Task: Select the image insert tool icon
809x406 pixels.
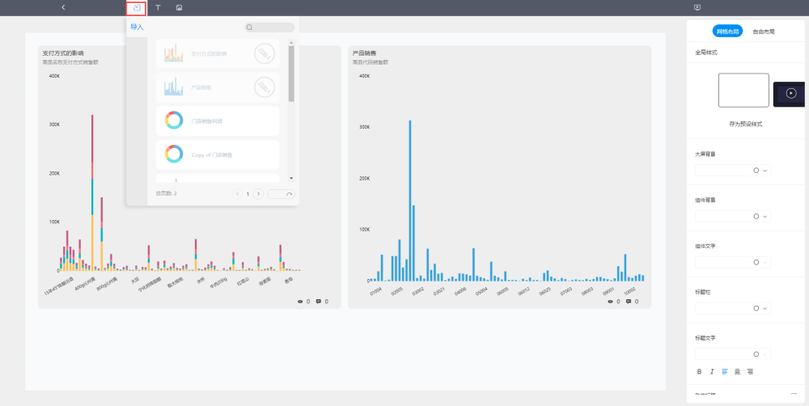Action: [x=179, y=8]
